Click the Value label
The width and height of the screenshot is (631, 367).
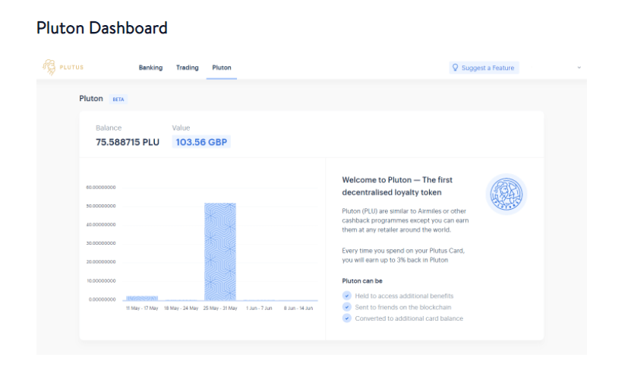[181, 128]
